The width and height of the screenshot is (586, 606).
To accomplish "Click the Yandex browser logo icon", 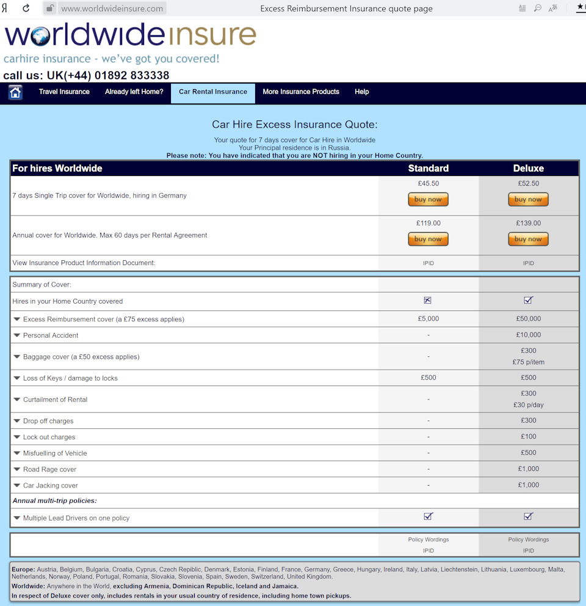I will point(4,8).
